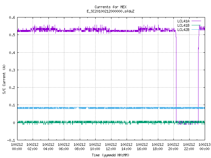211x158 pixels.
Task: Click the green LCL41B legend line sample
Action: (x=196, y=25)
